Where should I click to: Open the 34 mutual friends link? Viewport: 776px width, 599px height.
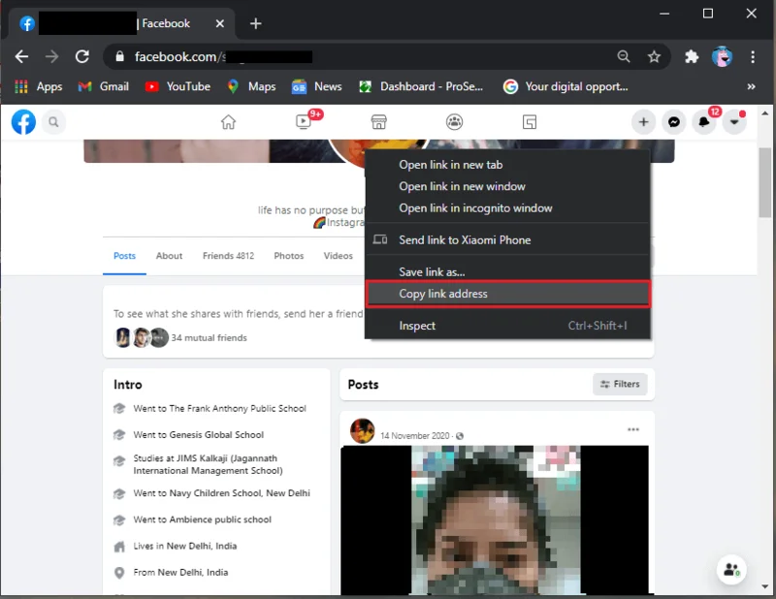209,338
